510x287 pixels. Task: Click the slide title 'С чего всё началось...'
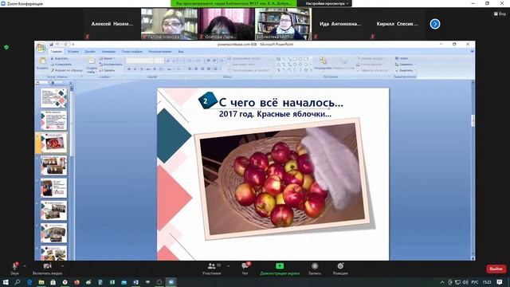point(280,103)
